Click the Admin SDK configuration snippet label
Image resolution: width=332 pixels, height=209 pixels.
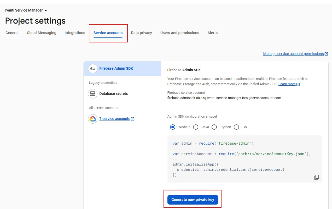coord(192,117)
